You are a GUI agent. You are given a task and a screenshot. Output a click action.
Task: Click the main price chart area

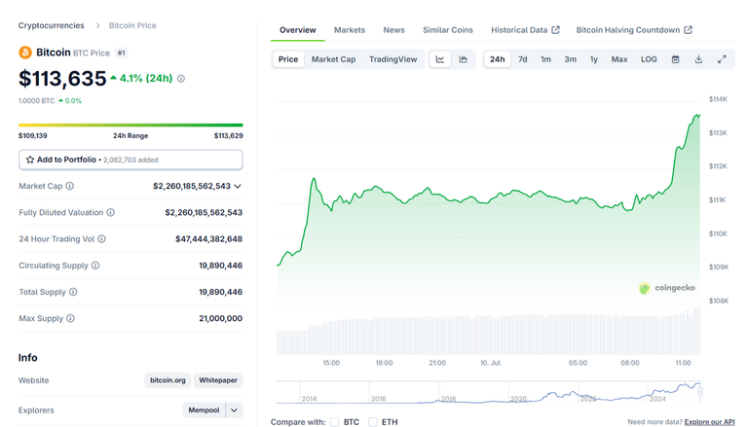[489, 200]
